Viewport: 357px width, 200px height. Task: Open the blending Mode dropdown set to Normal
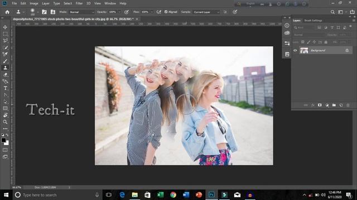[81, 12]
